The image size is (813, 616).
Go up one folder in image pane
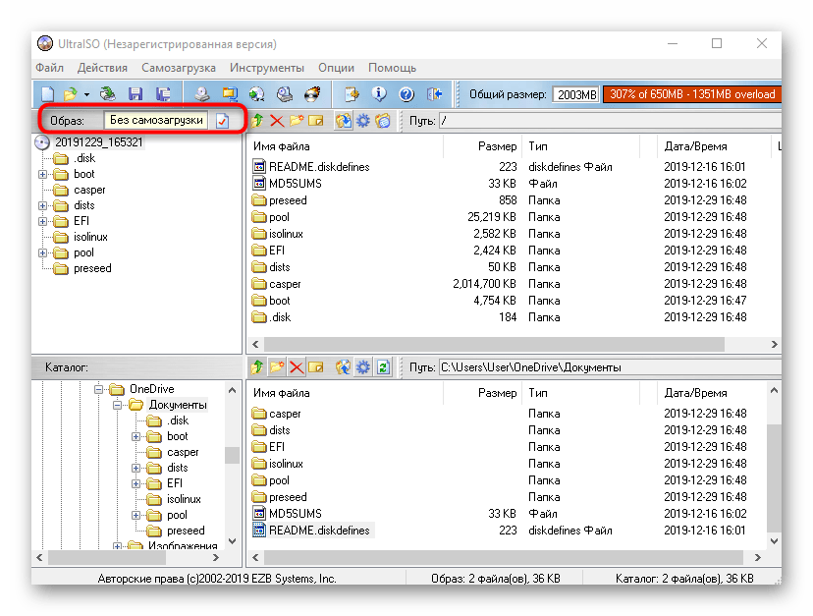tap(258, 121)
